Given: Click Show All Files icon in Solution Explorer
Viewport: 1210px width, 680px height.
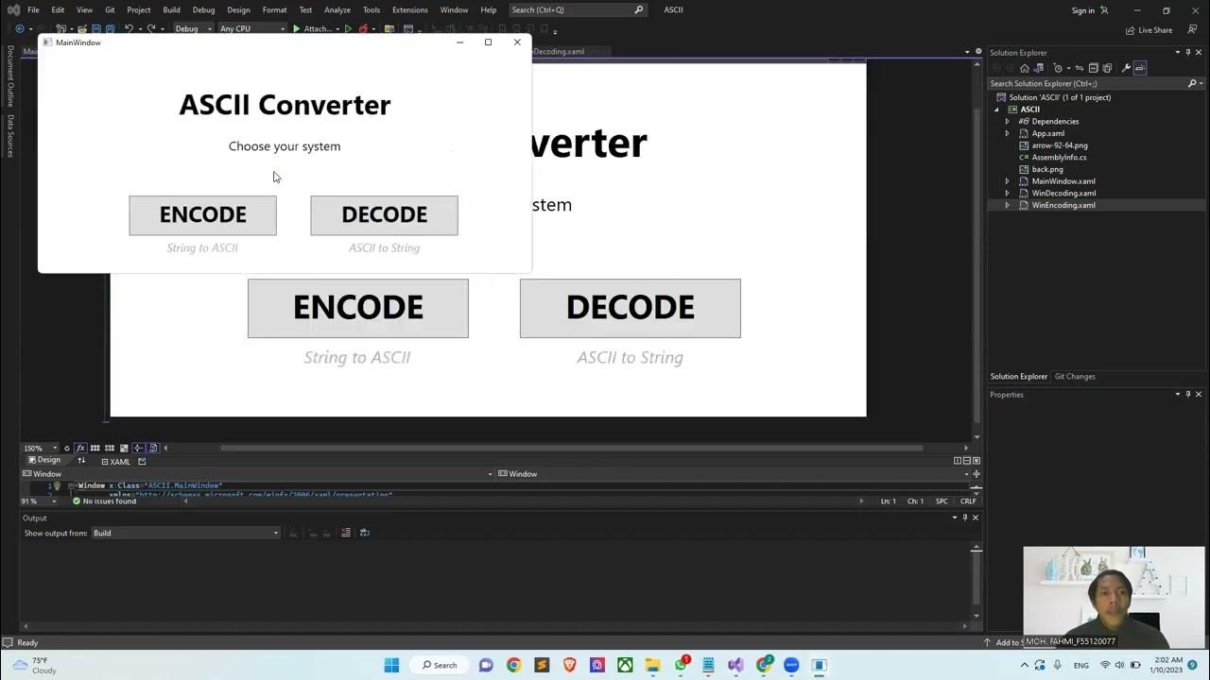Looking at the screenshot, I should point(1106,68).
